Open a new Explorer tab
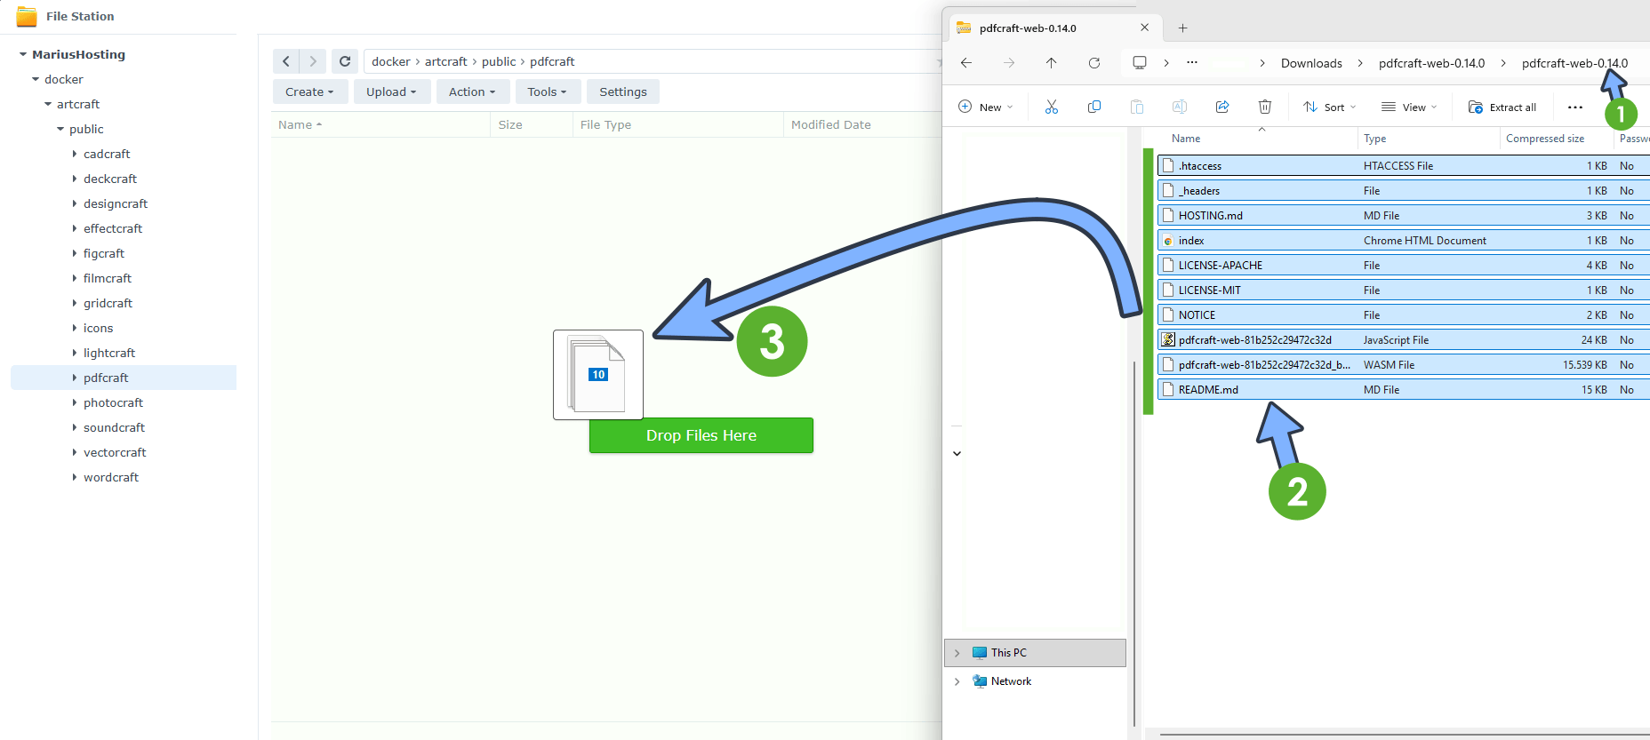 click(x=1182, y=28)
